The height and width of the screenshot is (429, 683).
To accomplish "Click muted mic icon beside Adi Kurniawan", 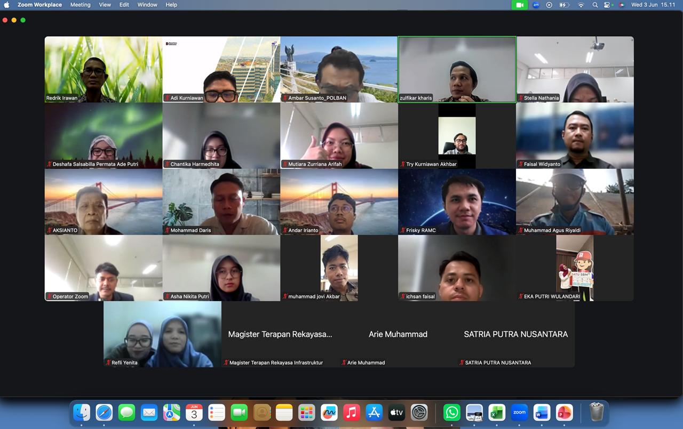I will click(x=167, y=98).
